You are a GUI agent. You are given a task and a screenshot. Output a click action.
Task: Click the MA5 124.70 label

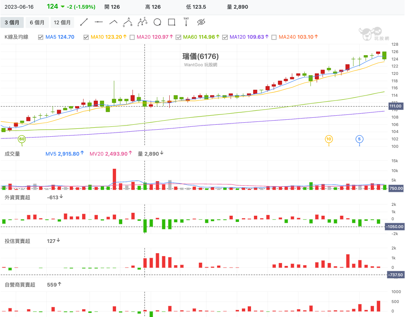point(60,37)
